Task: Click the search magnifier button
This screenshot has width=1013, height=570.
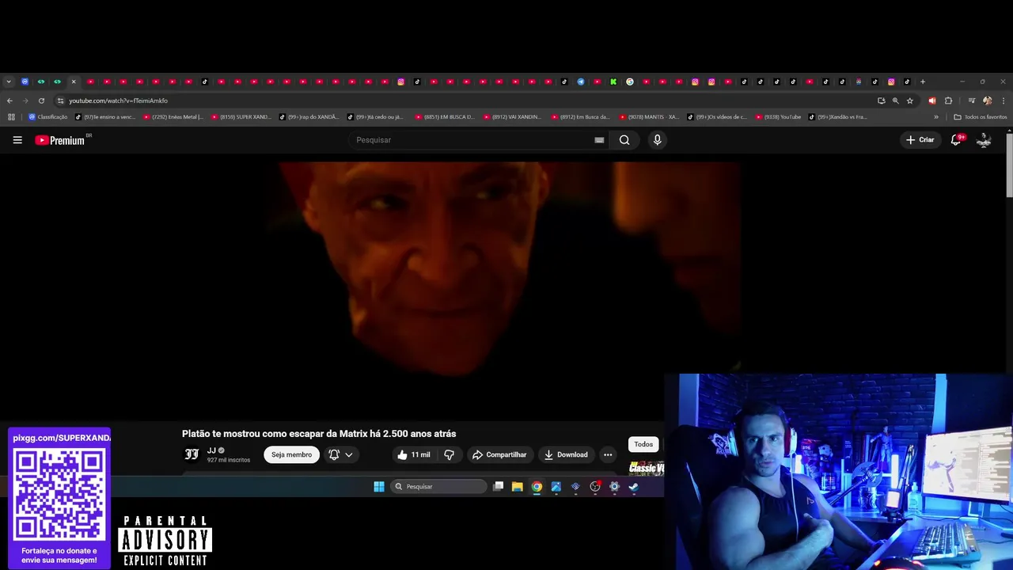Action: point(624,140)
